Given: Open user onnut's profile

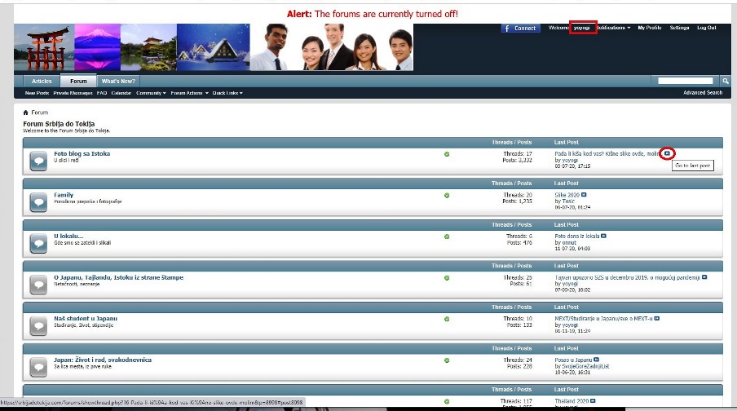Looking at the screenshot, I should pos(569,242).
